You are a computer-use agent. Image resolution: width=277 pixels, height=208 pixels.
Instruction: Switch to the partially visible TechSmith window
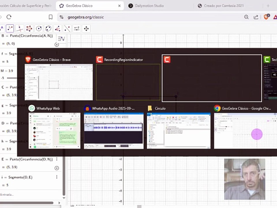(x=270, y=82)
